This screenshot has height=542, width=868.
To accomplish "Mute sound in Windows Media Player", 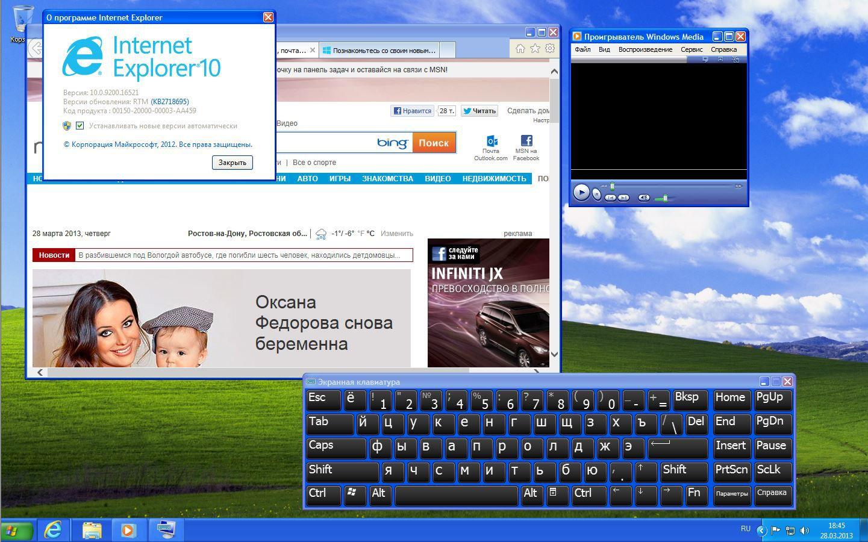I will point(644,198).
